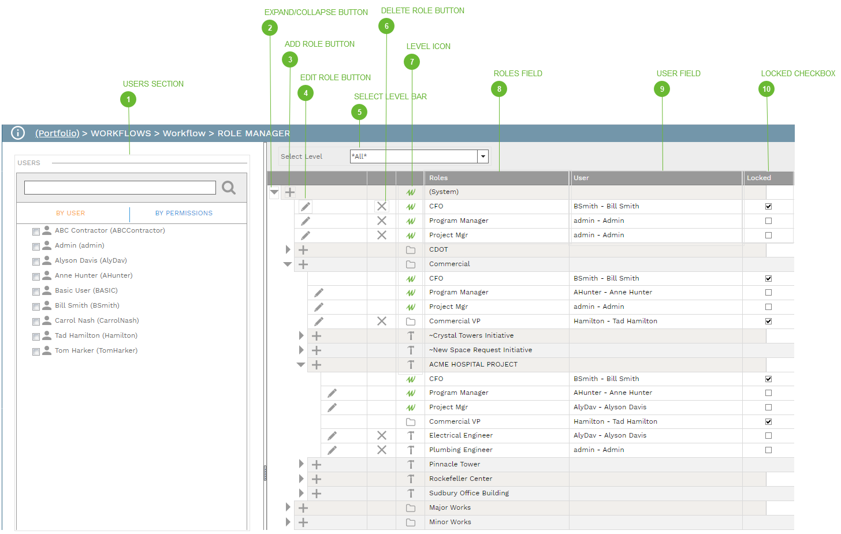Screen dimensions: 841x534
Task: Add role to ACME HOSPITAL PROJECT
Action: click(x=317, y=365)
